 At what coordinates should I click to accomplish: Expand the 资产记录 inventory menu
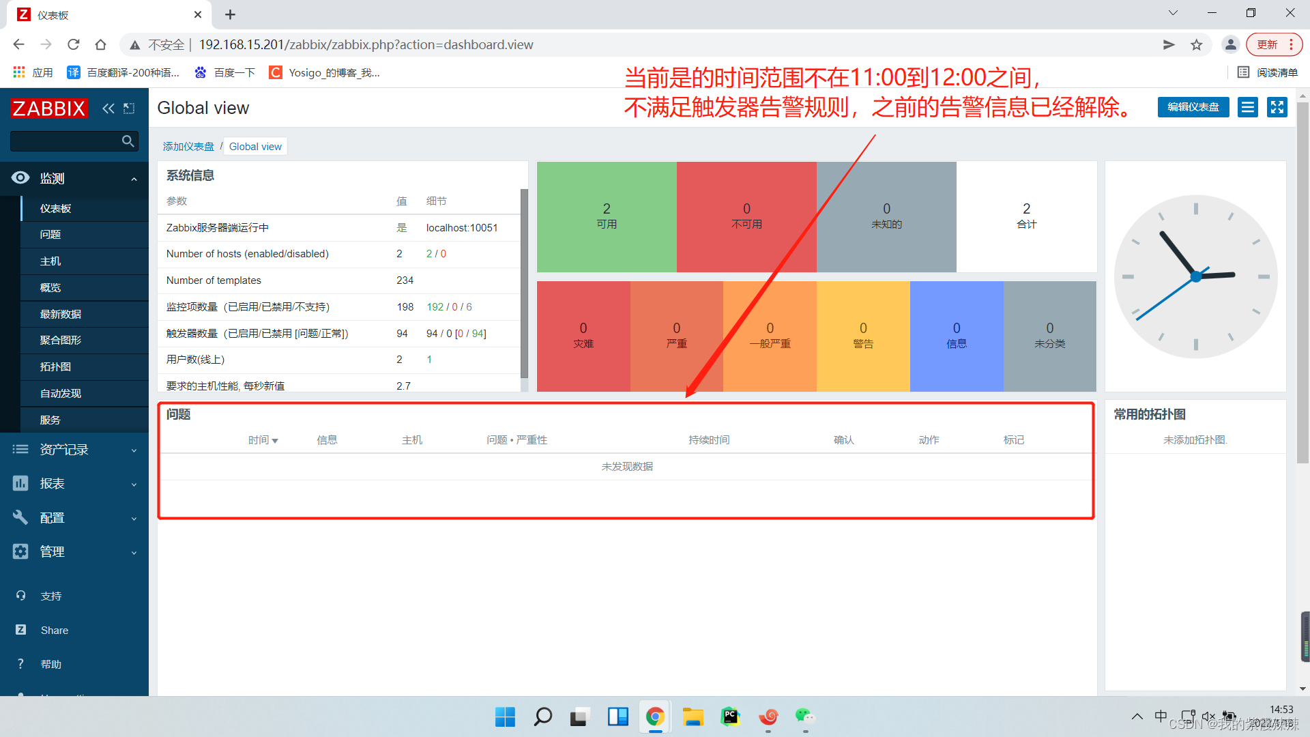pos(74,450)
